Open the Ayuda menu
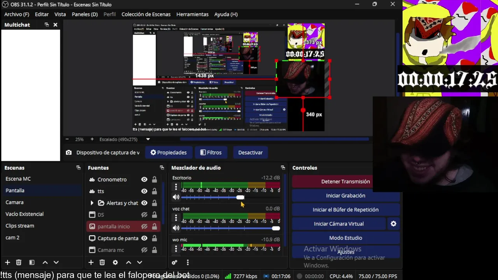Screen dimensions: 498x280 226,14
